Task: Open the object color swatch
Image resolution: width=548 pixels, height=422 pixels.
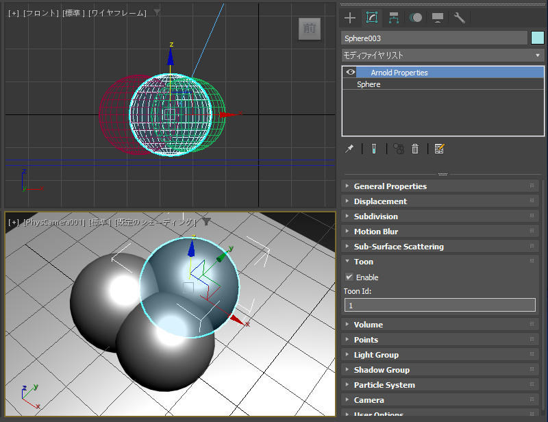Action: pos(538,38)
